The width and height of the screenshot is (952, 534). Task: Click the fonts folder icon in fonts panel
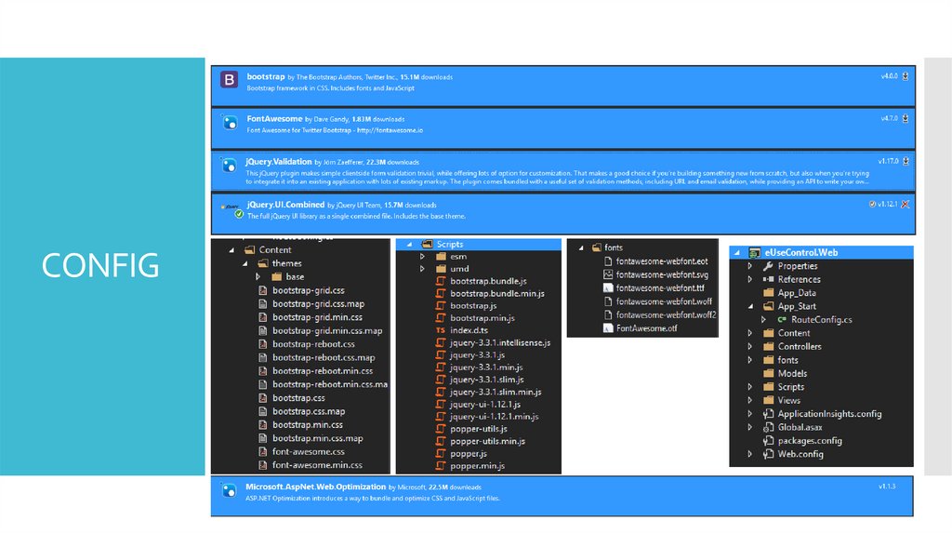click(597, 247)
